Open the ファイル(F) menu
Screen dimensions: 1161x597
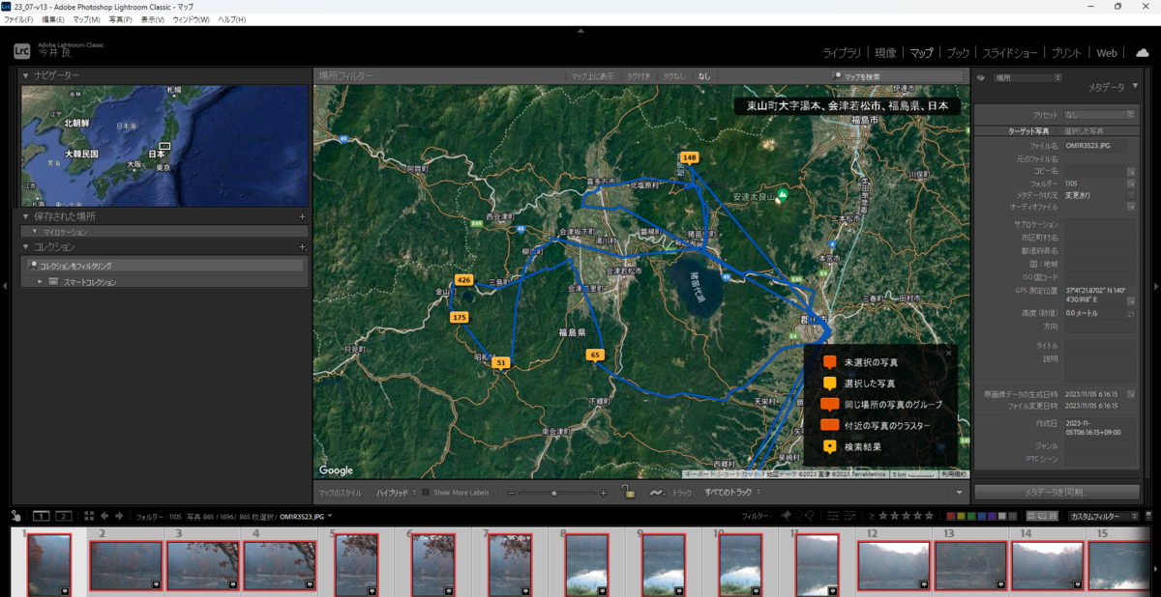click(18, 19)
